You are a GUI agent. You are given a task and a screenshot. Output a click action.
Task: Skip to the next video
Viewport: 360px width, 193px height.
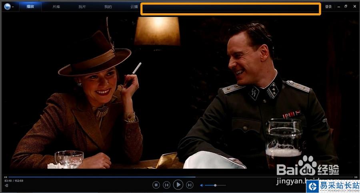[190, 185]
